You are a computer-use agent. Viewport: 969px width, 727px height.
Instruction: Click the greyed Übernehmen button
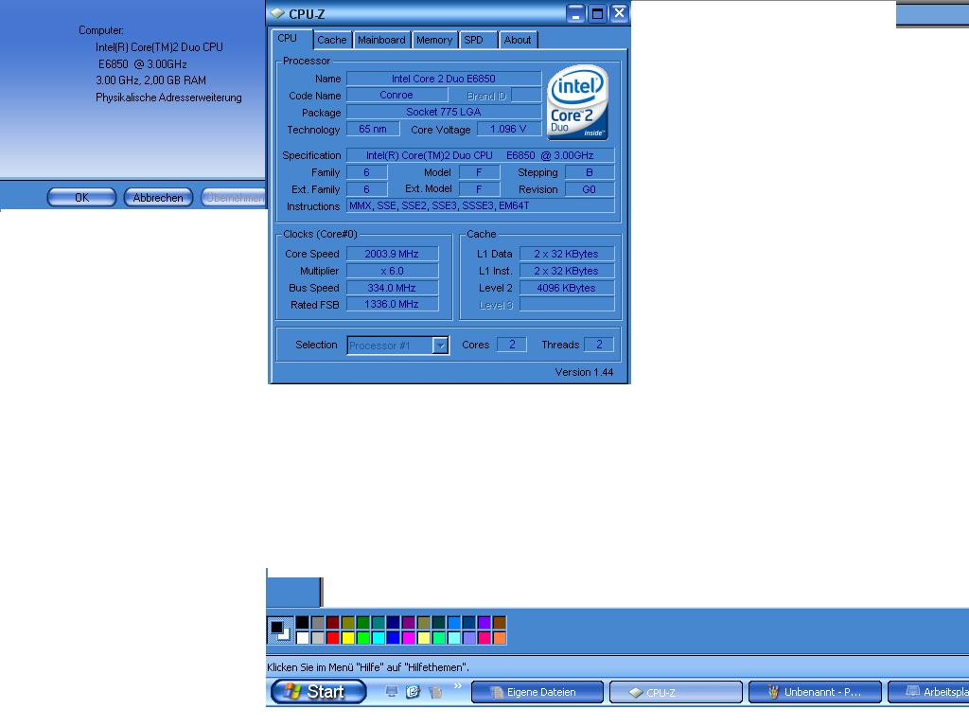tap(234, 198)
